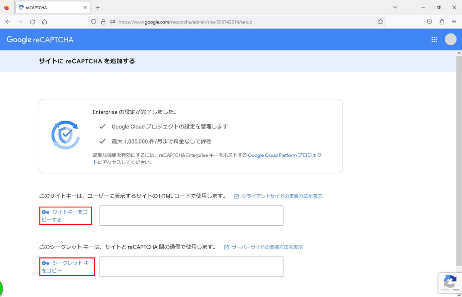Click text 最大 1,000,000 件/月まで料金なしで評価
462x297 pixels.
click(x=162, y=141)
